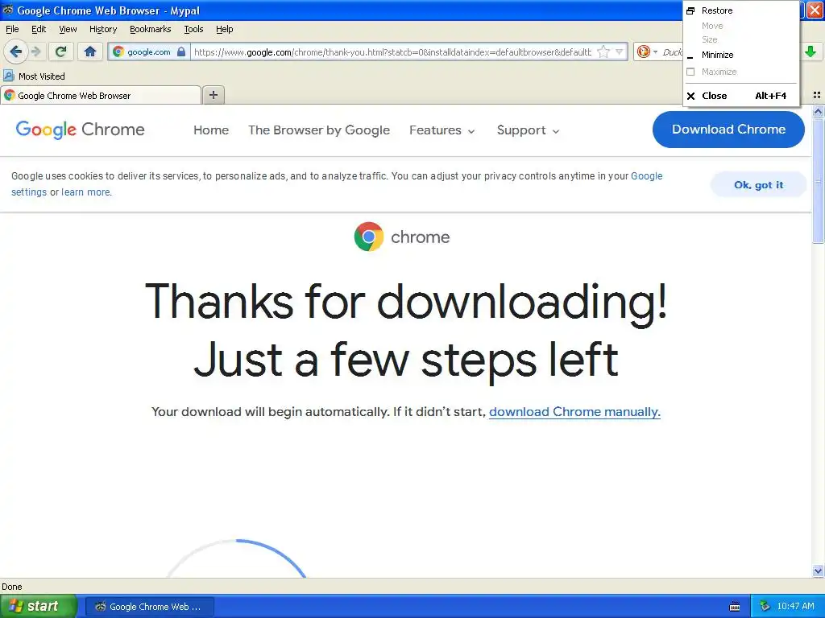Open the Edit menu

point(39,29)
